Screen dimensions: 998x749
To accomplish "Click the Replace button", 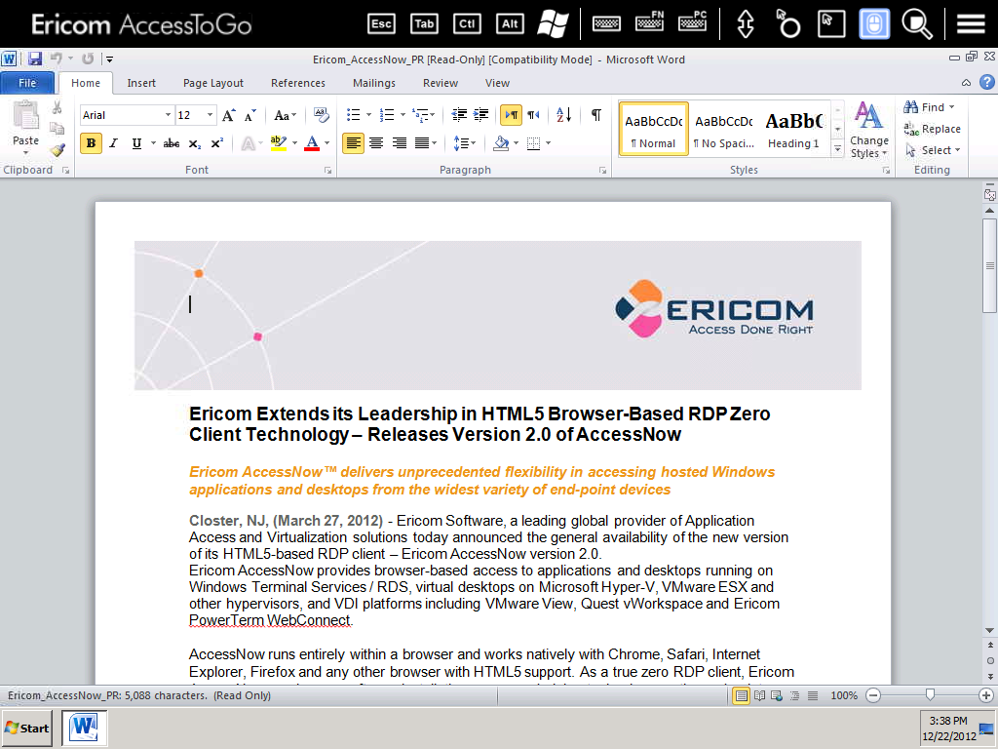I will coord(933,129).
